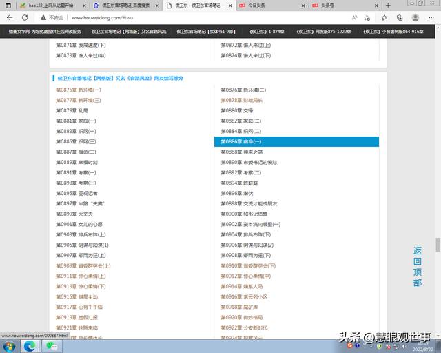Open chapter 0889 幸福时刻

pyautogui.click(x=76, y=163)
